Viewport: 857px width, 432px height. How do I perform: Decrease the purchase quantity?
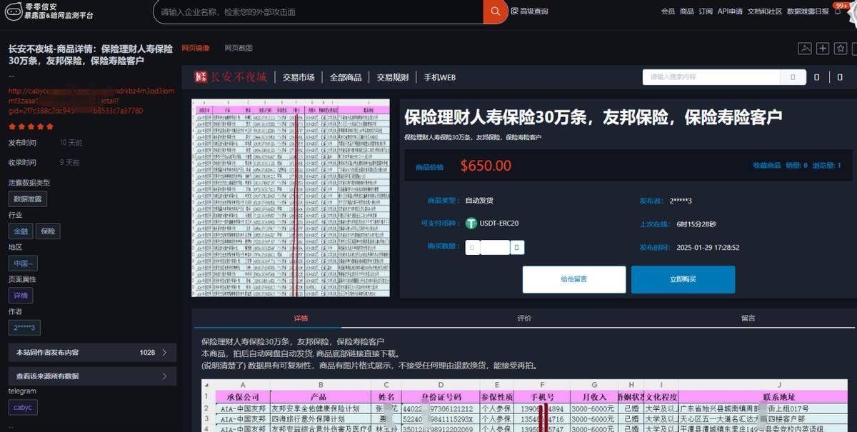pyautogui.click(x=472, y=248)
